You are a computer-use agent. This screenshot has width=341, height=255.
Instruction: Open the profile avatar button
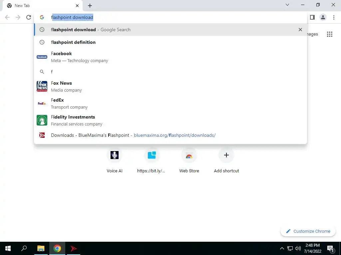click(323, 17)
